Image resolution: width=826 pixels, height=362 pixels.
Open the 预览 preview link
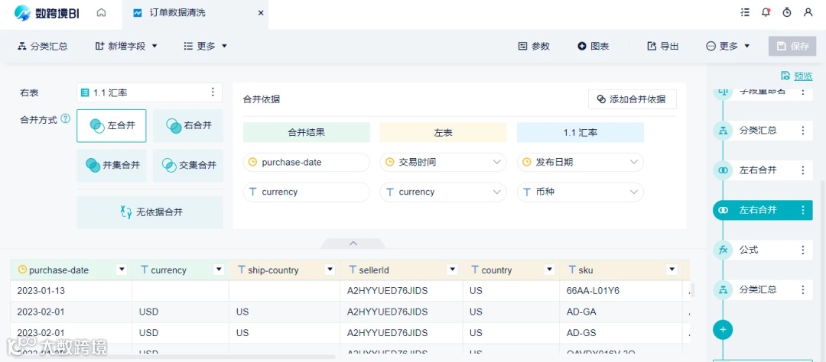coord(797,76)
